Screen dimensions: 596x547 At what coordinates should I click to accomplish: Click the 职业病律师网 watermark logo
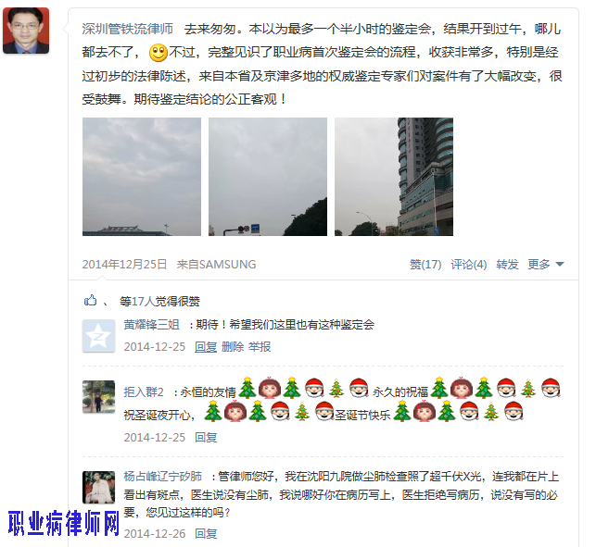click(63, 523)
